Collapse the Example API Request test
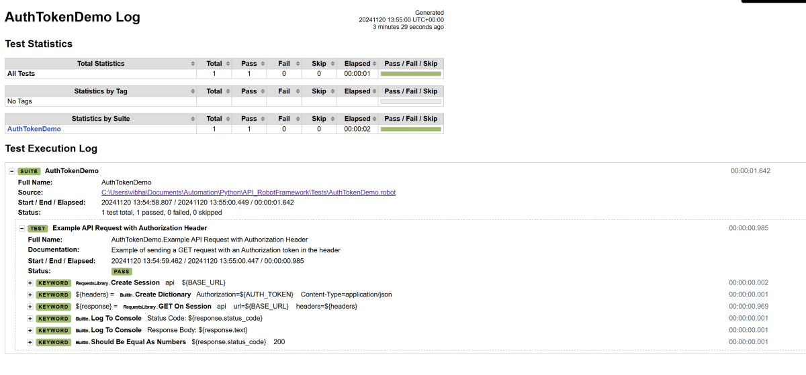 click(x=22, y=228)
